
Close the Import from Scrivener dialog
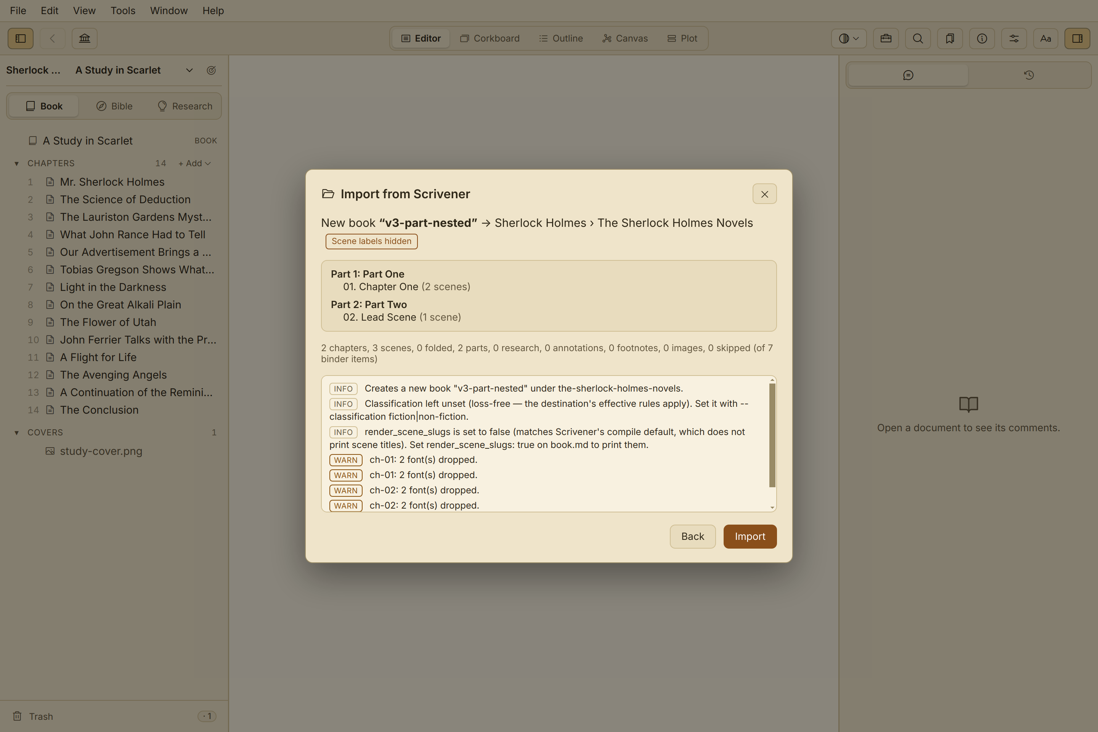click(x=765, y=194)
